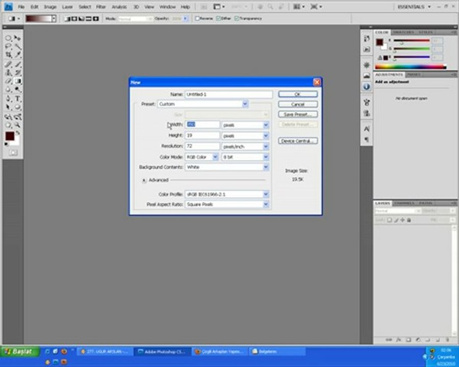Open the Filter menu
The width and height of the screenshot is (459, 367).
tap(101, 7)
